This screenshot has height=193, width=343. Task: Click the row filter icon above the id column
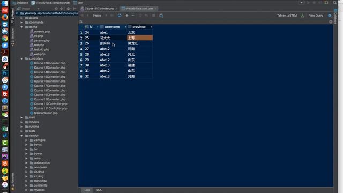tap(81, 21)
